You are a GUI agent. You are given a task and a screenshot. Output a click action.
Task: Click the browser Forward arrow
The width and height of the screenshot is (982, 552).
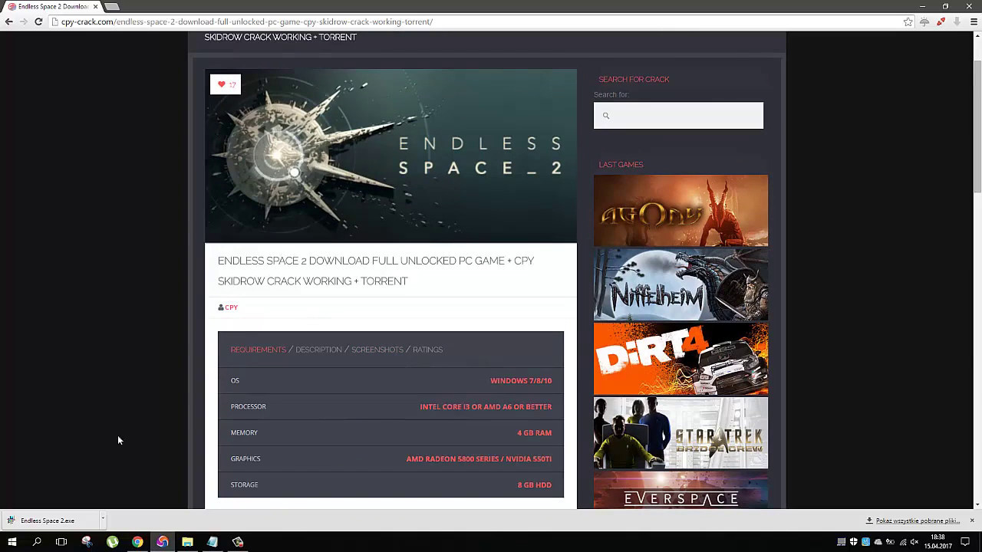(24, 21)
